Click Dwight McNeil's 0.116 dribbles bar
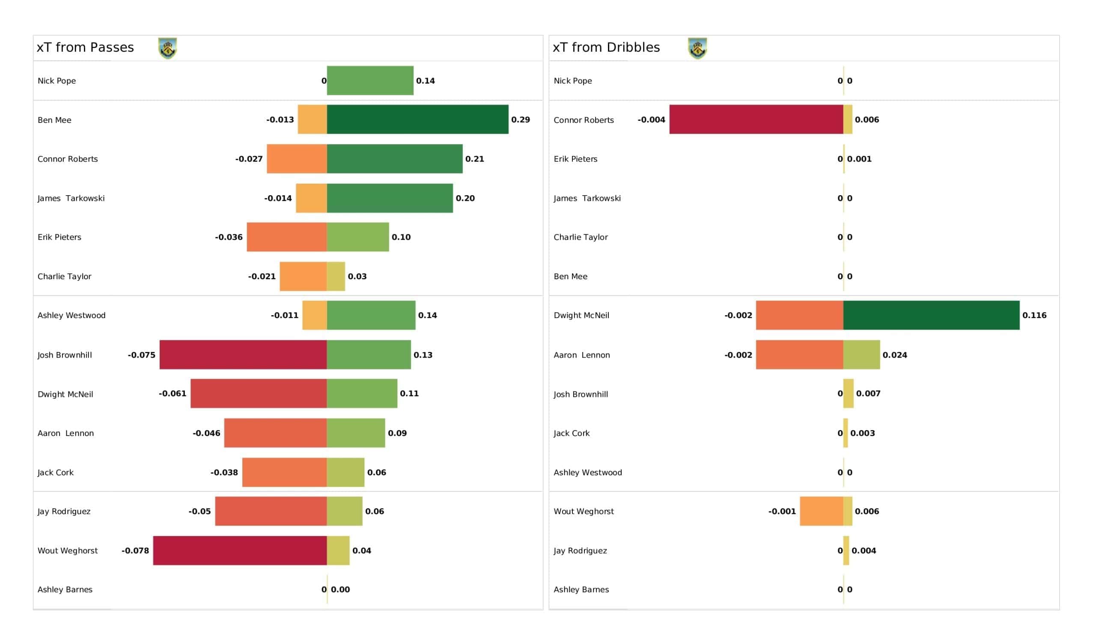Screen dimensions: 1096x644 point(931,315)
